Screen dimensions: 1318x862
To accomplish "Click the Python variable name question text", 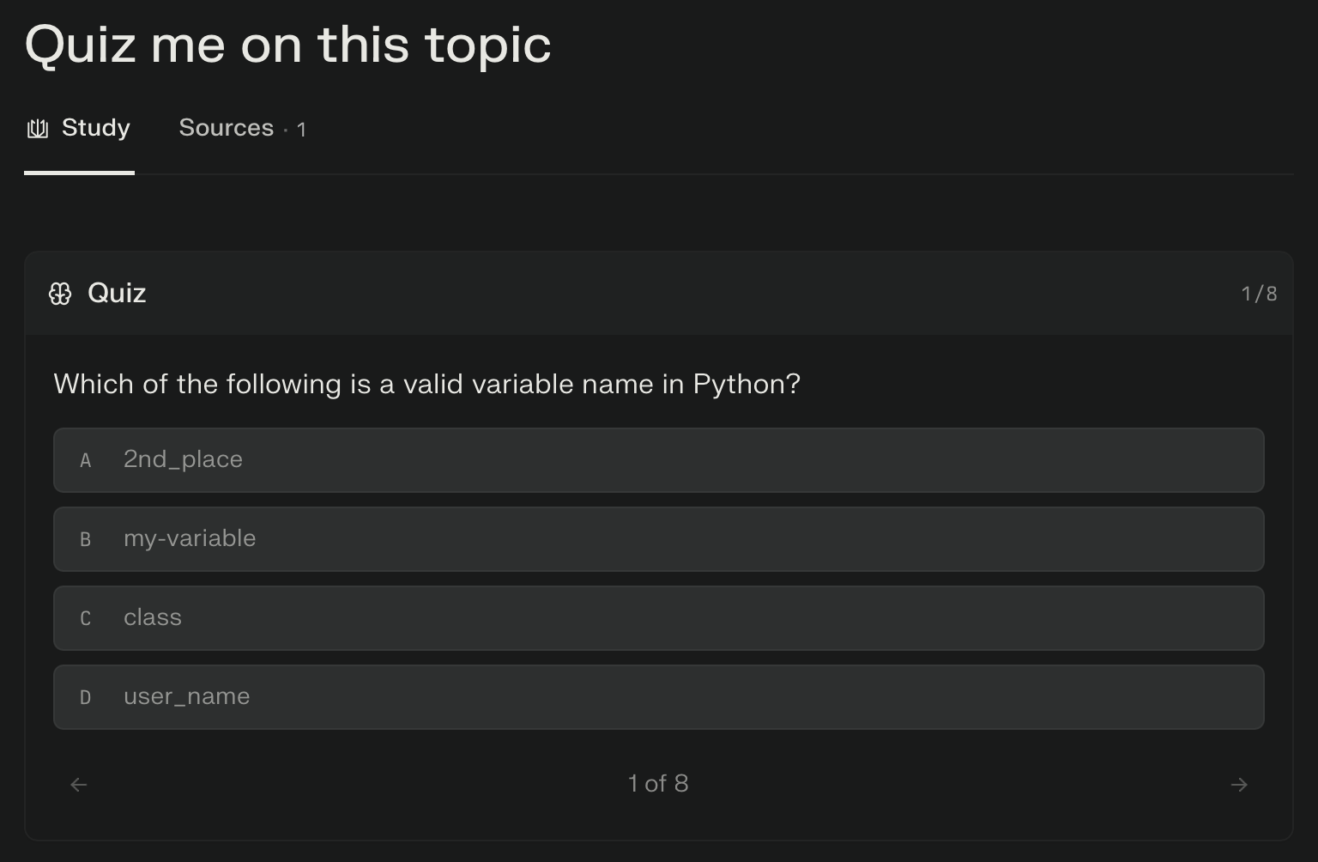I will [426, 384].
